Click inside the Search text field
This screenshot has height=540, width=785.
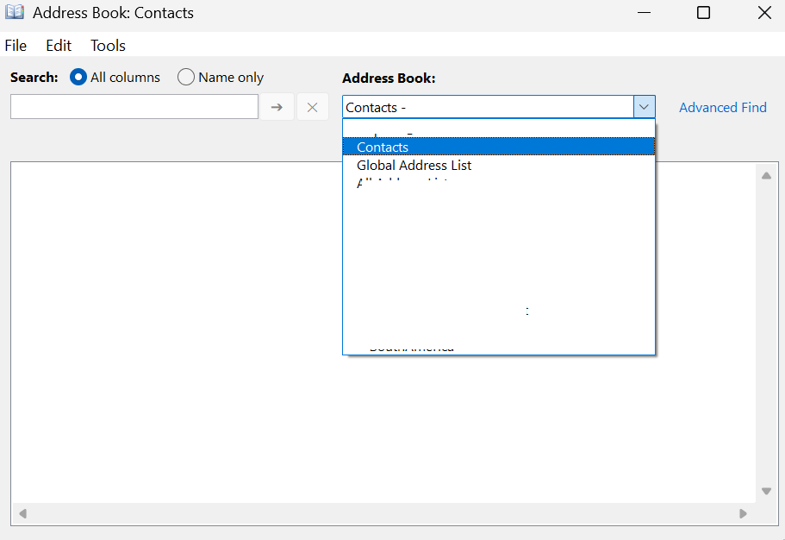tap(134, 106)
